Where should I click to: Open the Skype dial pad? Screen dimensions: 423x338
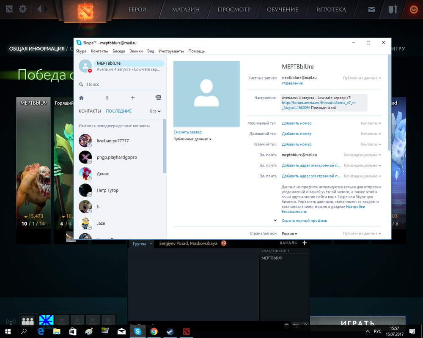tap(107, 98)
